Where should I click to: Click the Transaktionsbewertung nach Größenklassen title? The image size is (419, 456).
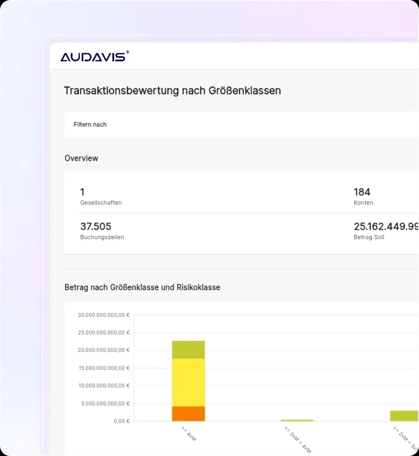[x=172, y=91]
